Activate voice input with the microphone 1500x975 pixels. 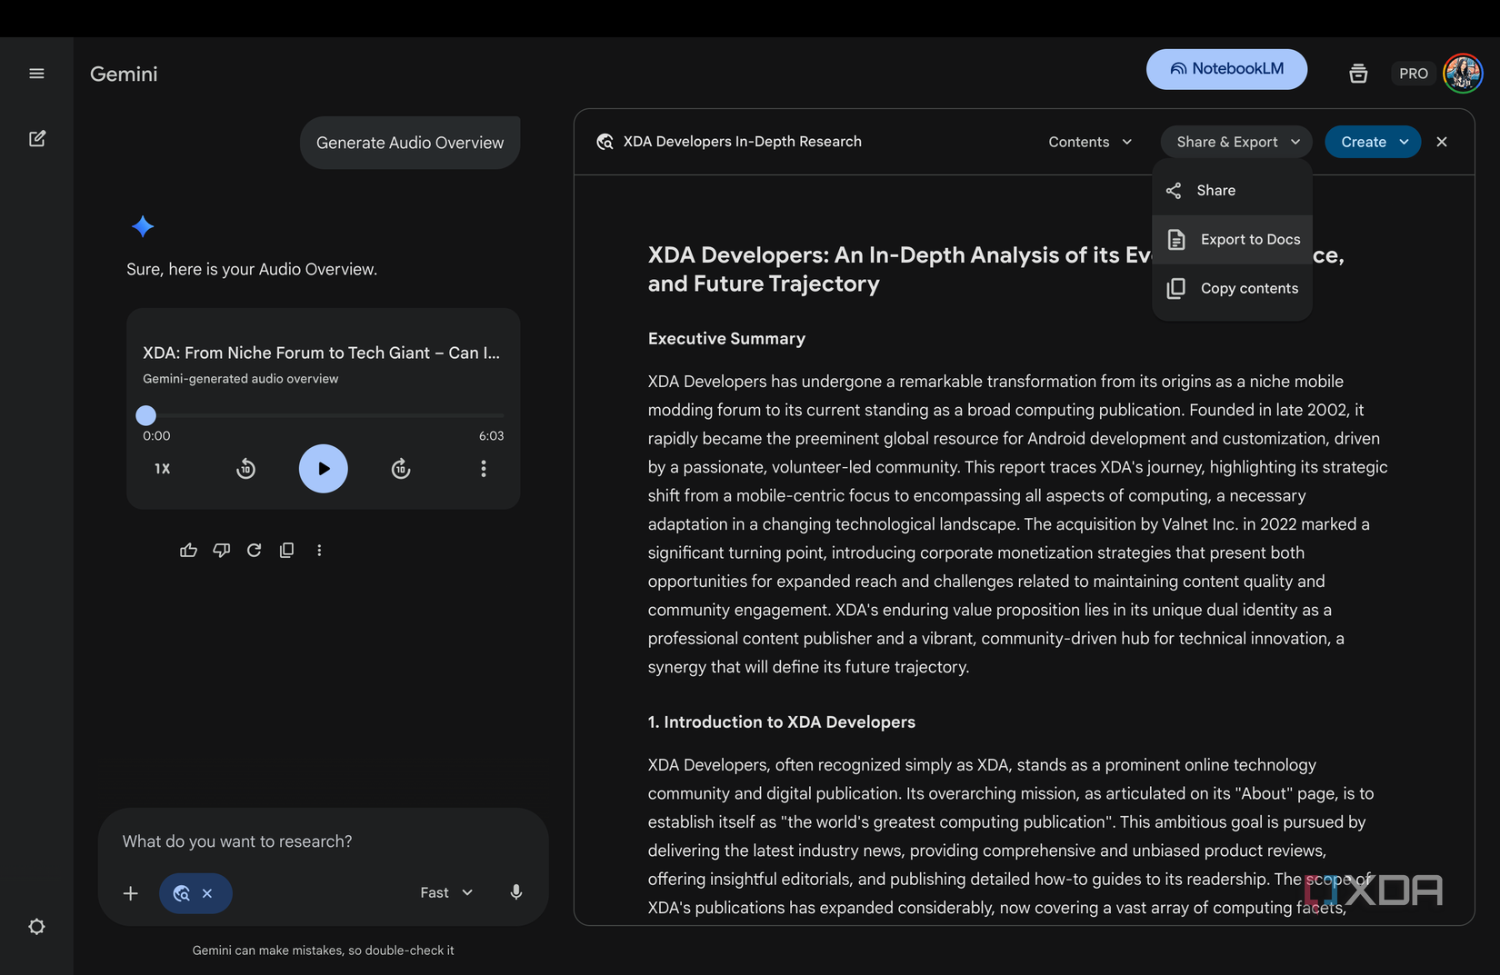point(515,892)
